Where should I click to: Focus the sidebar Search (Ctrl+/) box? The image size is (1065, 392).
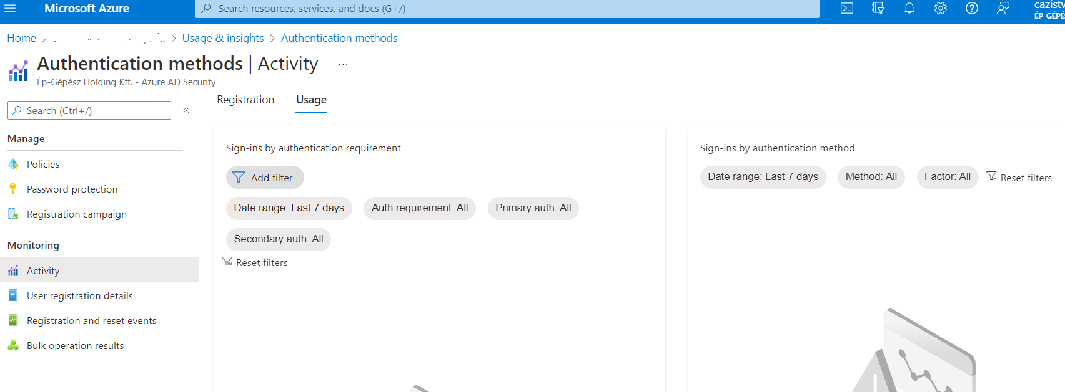89,110
